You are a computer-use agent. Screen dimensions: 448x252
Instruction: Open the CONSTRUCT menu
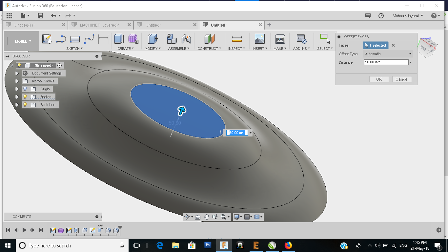[209, 49]
